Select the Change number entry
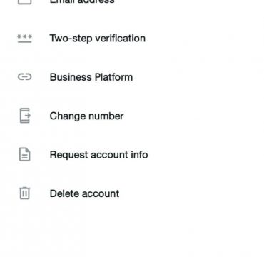 [x=132, y=116]
